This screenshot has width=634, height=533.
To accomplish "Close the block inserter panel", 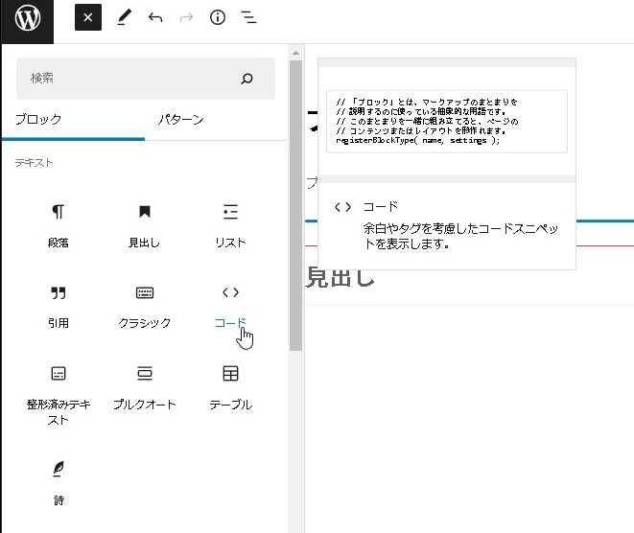I will [88, 18].
